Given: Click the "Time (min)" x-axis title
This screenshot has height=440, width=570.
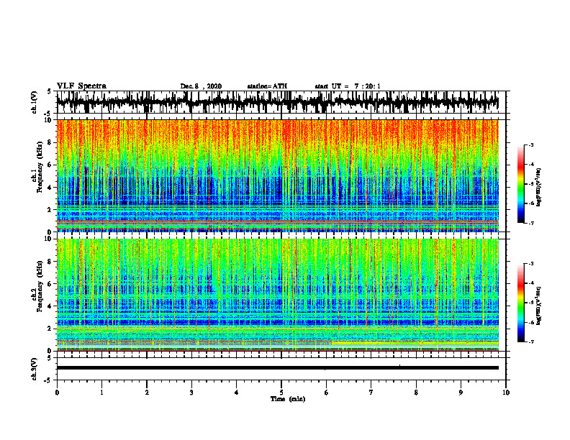Looking at the screenshot, I should point(288,399).
